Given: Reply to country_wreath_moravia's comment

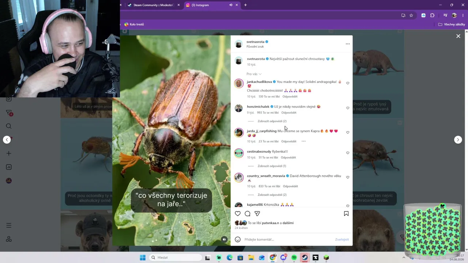Looking at the screenshot, I should point(290,186).
